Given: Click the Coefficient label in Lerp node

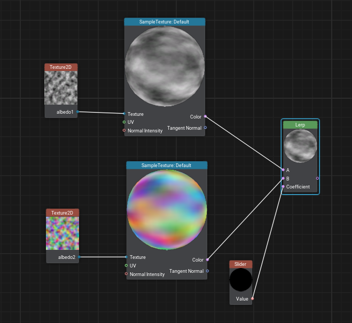Looking at the screenshot, I should tap(298, 187).
